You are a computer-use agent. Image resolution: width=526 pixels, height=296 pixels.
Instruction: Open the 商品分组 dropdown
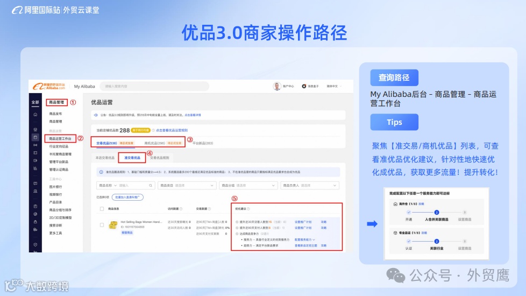[248, 185]
